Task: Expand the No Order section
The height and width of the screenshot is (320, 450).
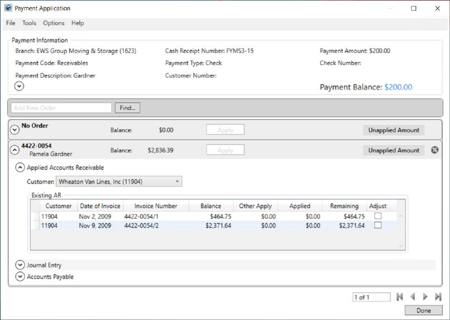Action: click(x=15, y=129)
